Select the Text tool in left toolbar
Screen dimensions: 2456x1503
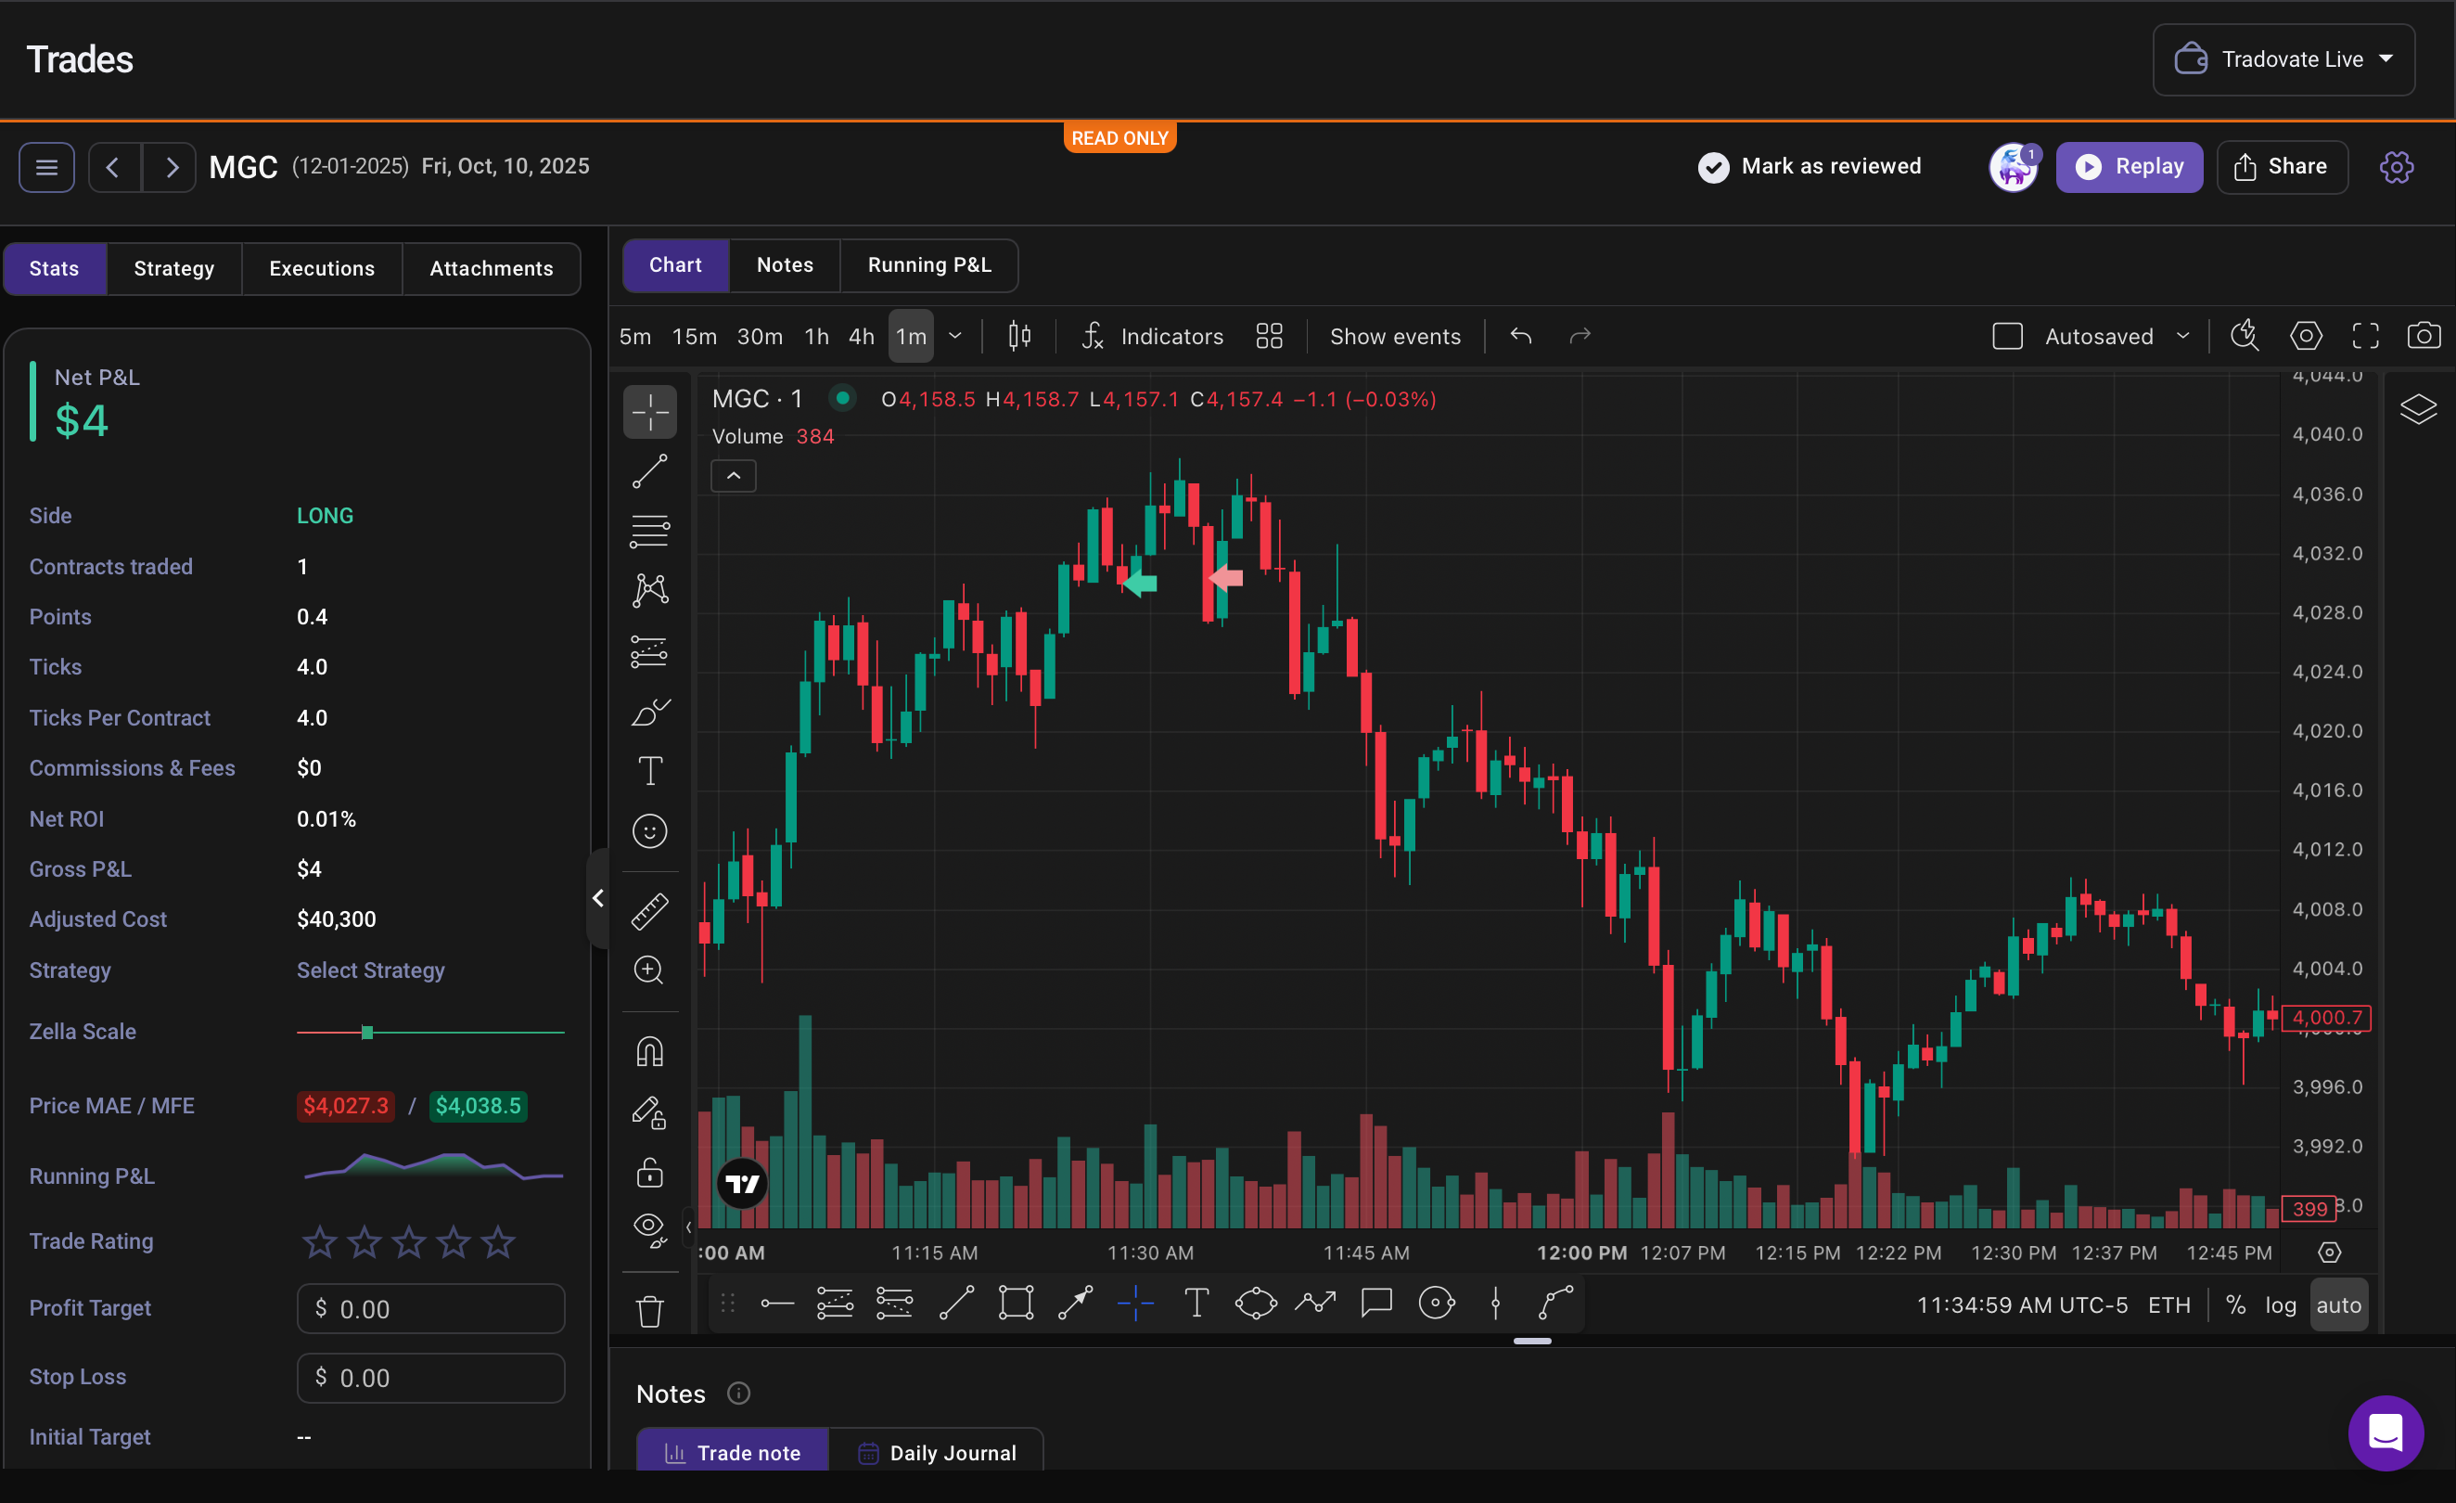click(649, 771)
